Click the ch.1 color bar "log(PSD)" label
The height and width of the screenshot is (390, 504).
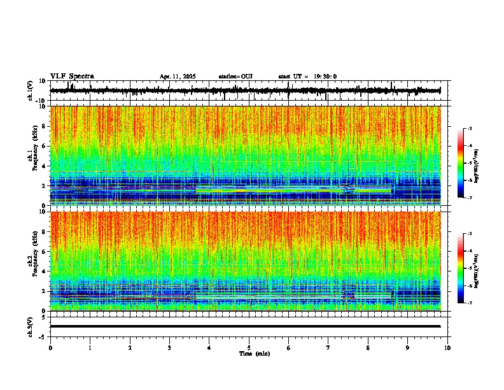tap(476, 166)
